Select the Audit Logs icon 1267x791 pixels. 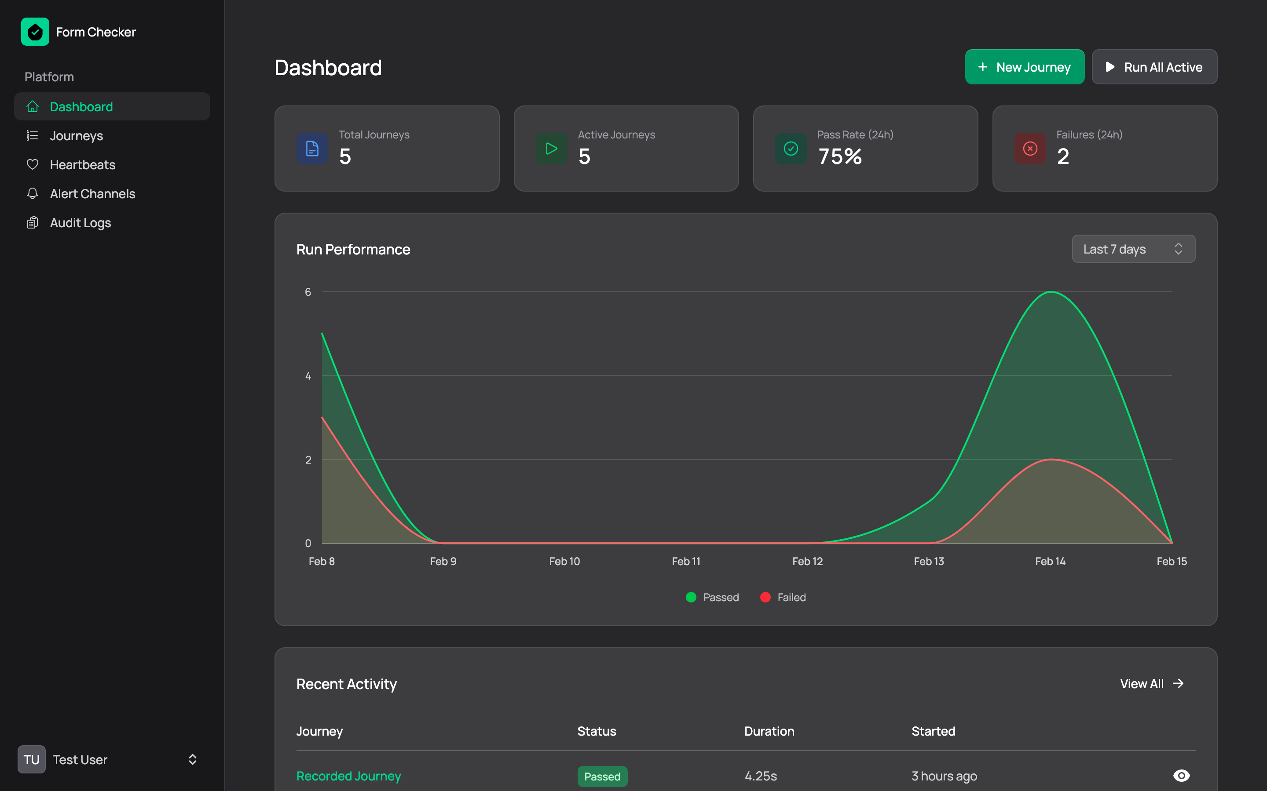(33, 222)
